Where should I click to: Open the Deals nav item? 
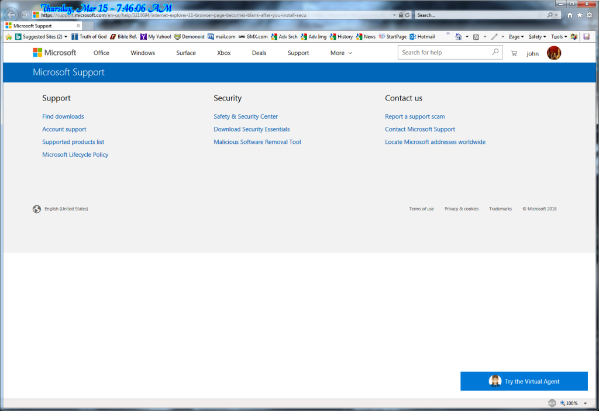[259, 53]
